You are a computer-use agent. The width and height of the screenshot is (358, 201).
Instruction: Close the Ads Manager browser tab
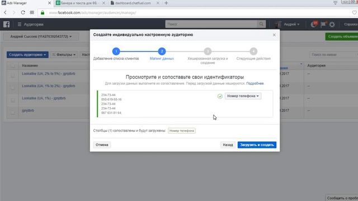pyautogui.click(x=49, y=3)
